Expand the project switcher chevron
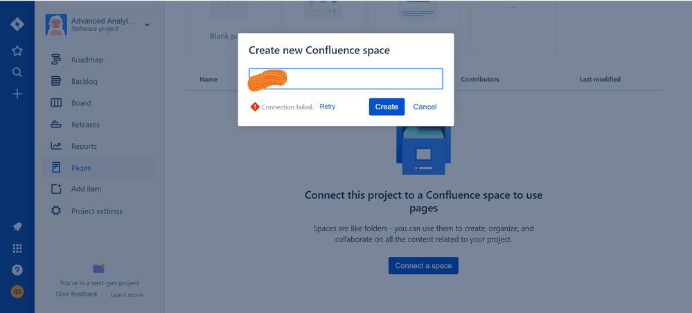This screenshot has width=692, height=313. point(147,25)
